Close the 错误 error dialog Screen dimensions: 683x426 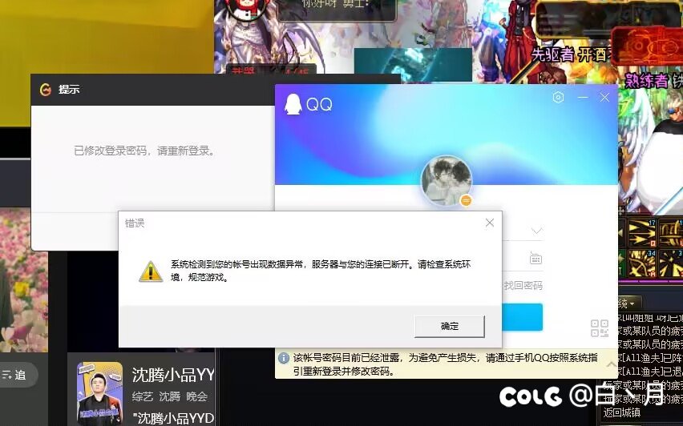490,223
